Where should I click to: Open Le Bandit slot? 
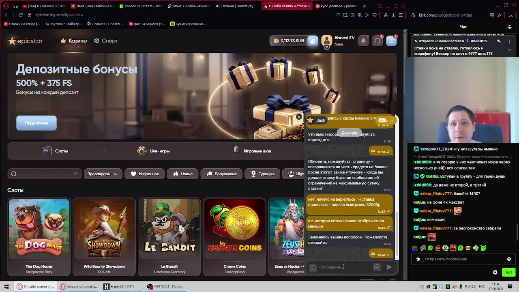(x=169, y=237)
